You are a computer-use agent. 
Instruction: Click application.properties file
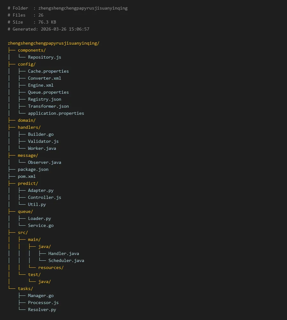click(x=56, y=113)
